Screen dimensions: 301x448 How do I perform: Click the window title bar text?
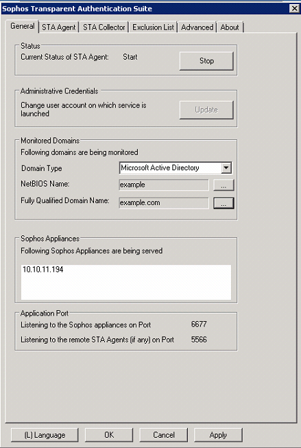point(77,8)
